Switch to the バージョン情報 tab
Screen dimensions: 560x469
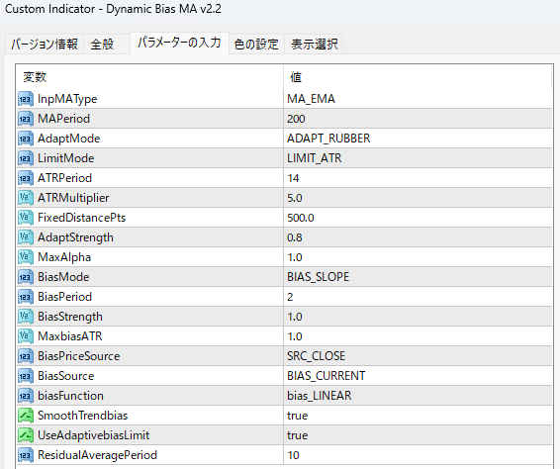point(45,45)
